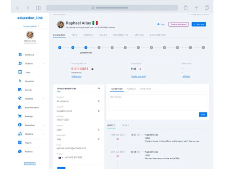Collapse the About Raphael Arias panel
Image resolution: width=225 pixels, height=169 pixels.
tap(99, 88)
